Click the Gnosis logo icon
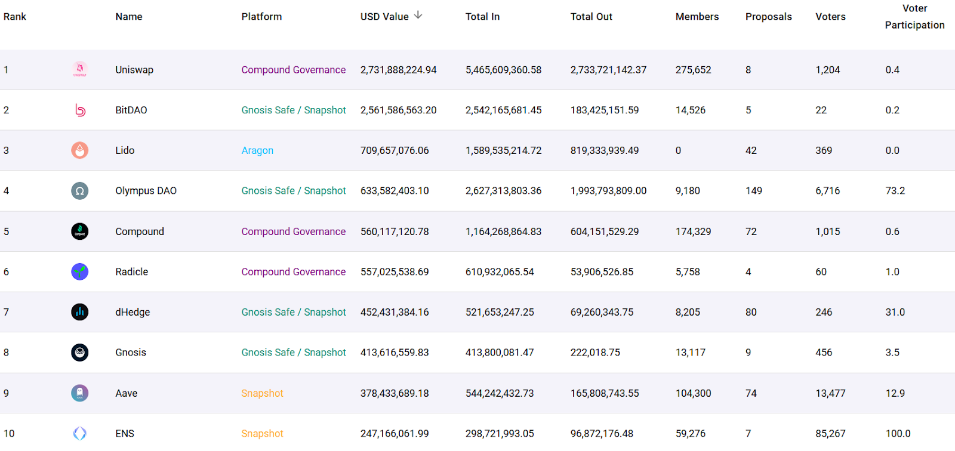955x451 pixels. pos(79,353)
